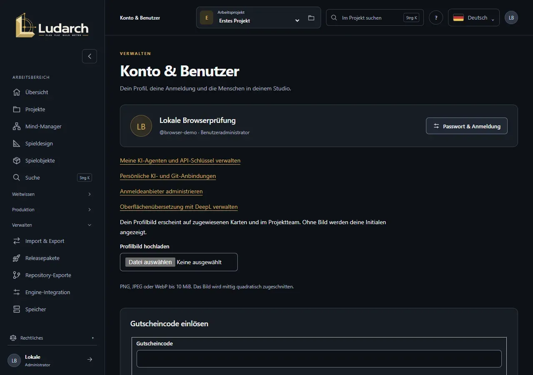Click the Gutscheincode einlösen heading
The image size is (533, 375).
[169, 324]
